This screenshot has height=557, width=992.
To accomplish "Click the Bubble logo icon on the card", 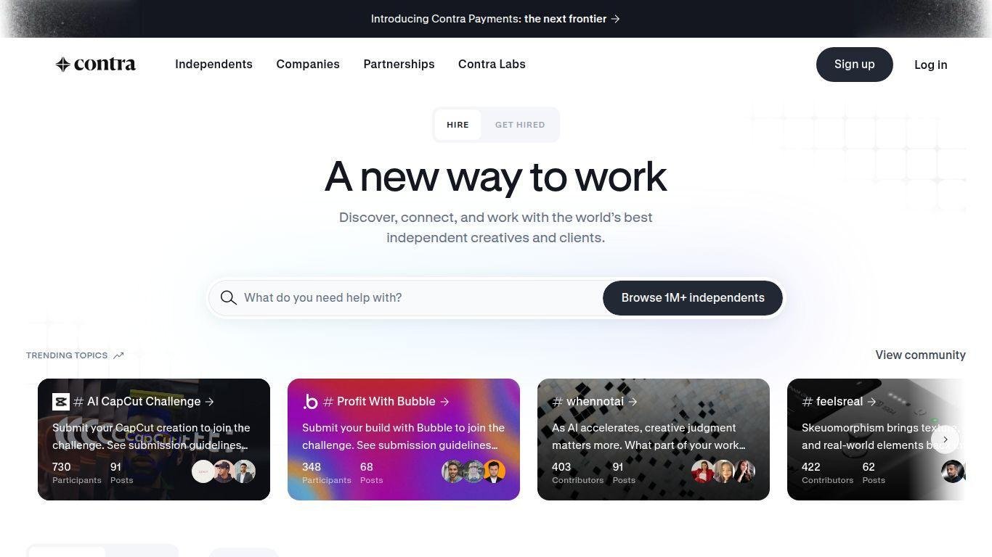I will 311,402.
